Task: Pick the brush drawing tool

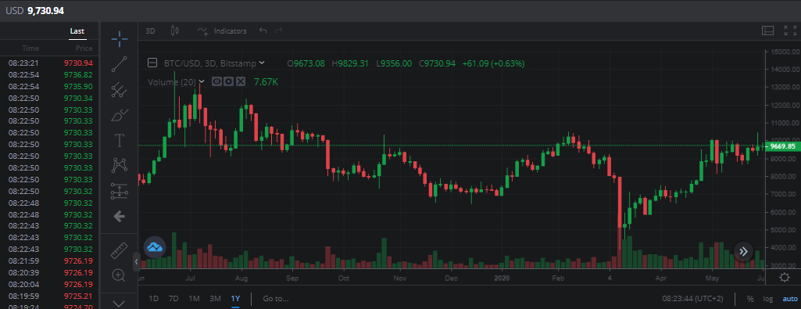Action: pos(119,115)
